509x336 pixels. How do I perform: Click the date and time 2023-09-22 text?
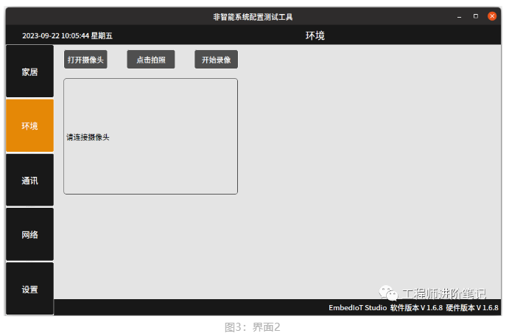(68, 35)
